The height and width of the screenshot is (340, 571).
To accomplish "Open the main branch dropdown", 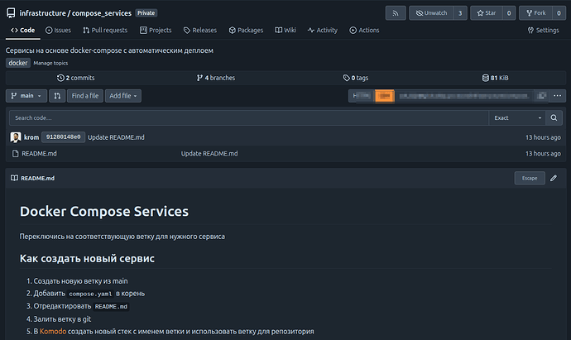I will (x=26, y=96).
